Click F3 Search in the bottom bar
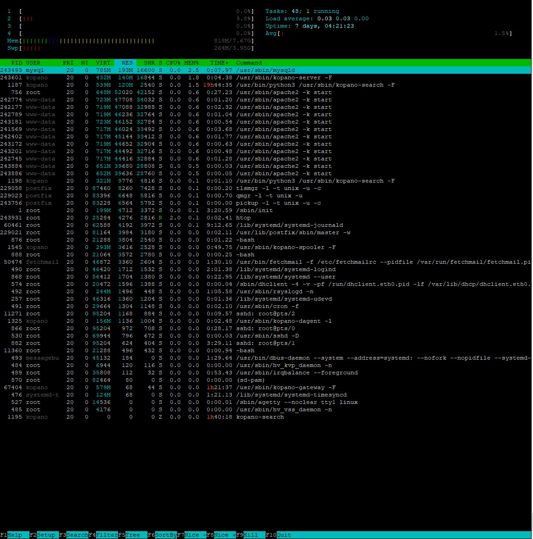533x539 pixels. [x=73, y=535]
